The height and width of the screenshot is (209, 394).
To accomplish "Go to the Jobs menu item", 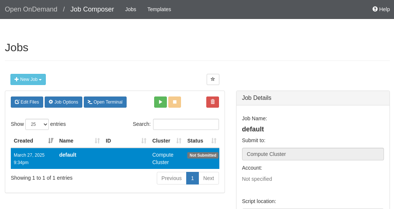I will 131,9.
